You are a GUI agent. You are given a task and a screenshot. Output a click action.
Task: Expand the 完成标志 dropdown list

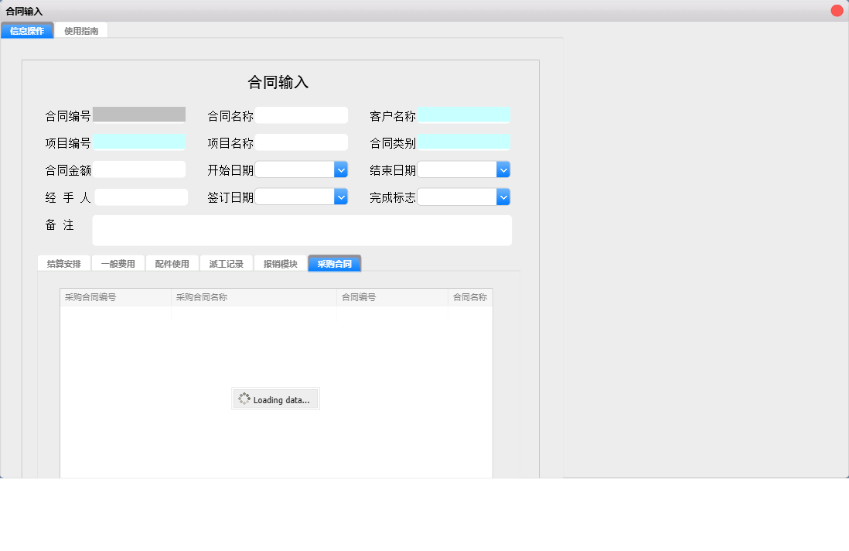click(x=503, y=197)
